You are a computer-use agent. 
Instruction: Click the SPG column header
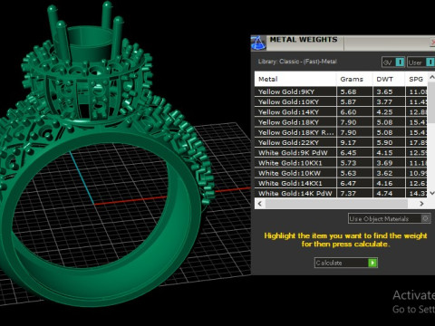[416, 79]
